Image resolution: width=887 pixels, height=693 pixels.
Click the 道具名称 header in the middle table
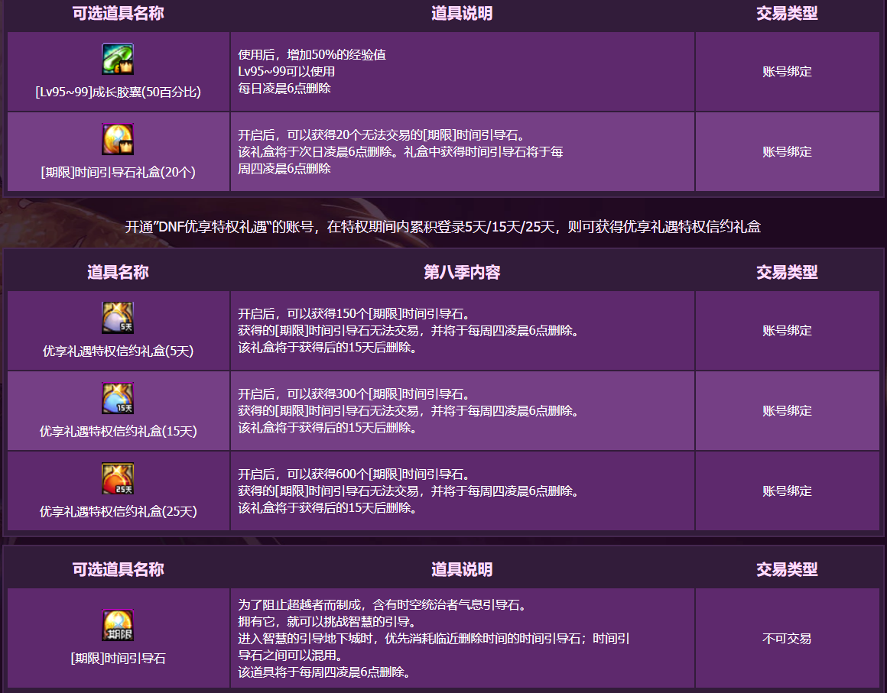[119, 273]
